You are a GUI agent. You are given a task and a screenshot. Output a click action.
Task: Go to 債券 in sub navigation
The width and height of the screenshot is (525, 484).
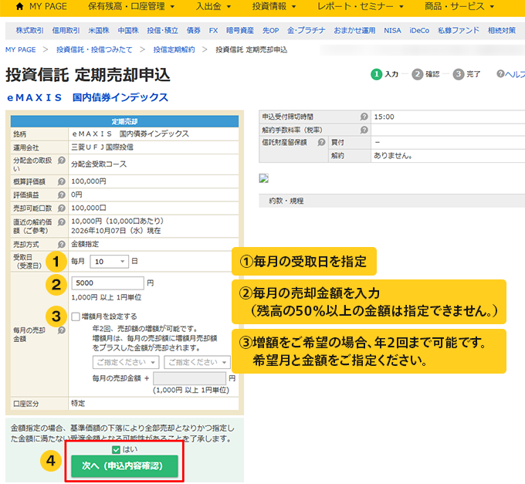point(194,30)
